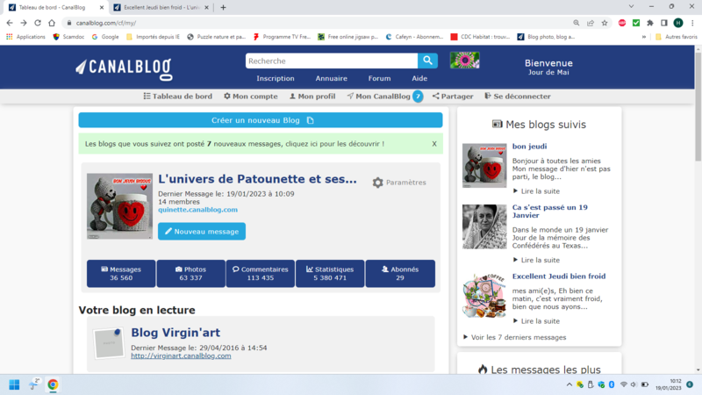Expand Voir les 7 derniers messages

(514, 337)
